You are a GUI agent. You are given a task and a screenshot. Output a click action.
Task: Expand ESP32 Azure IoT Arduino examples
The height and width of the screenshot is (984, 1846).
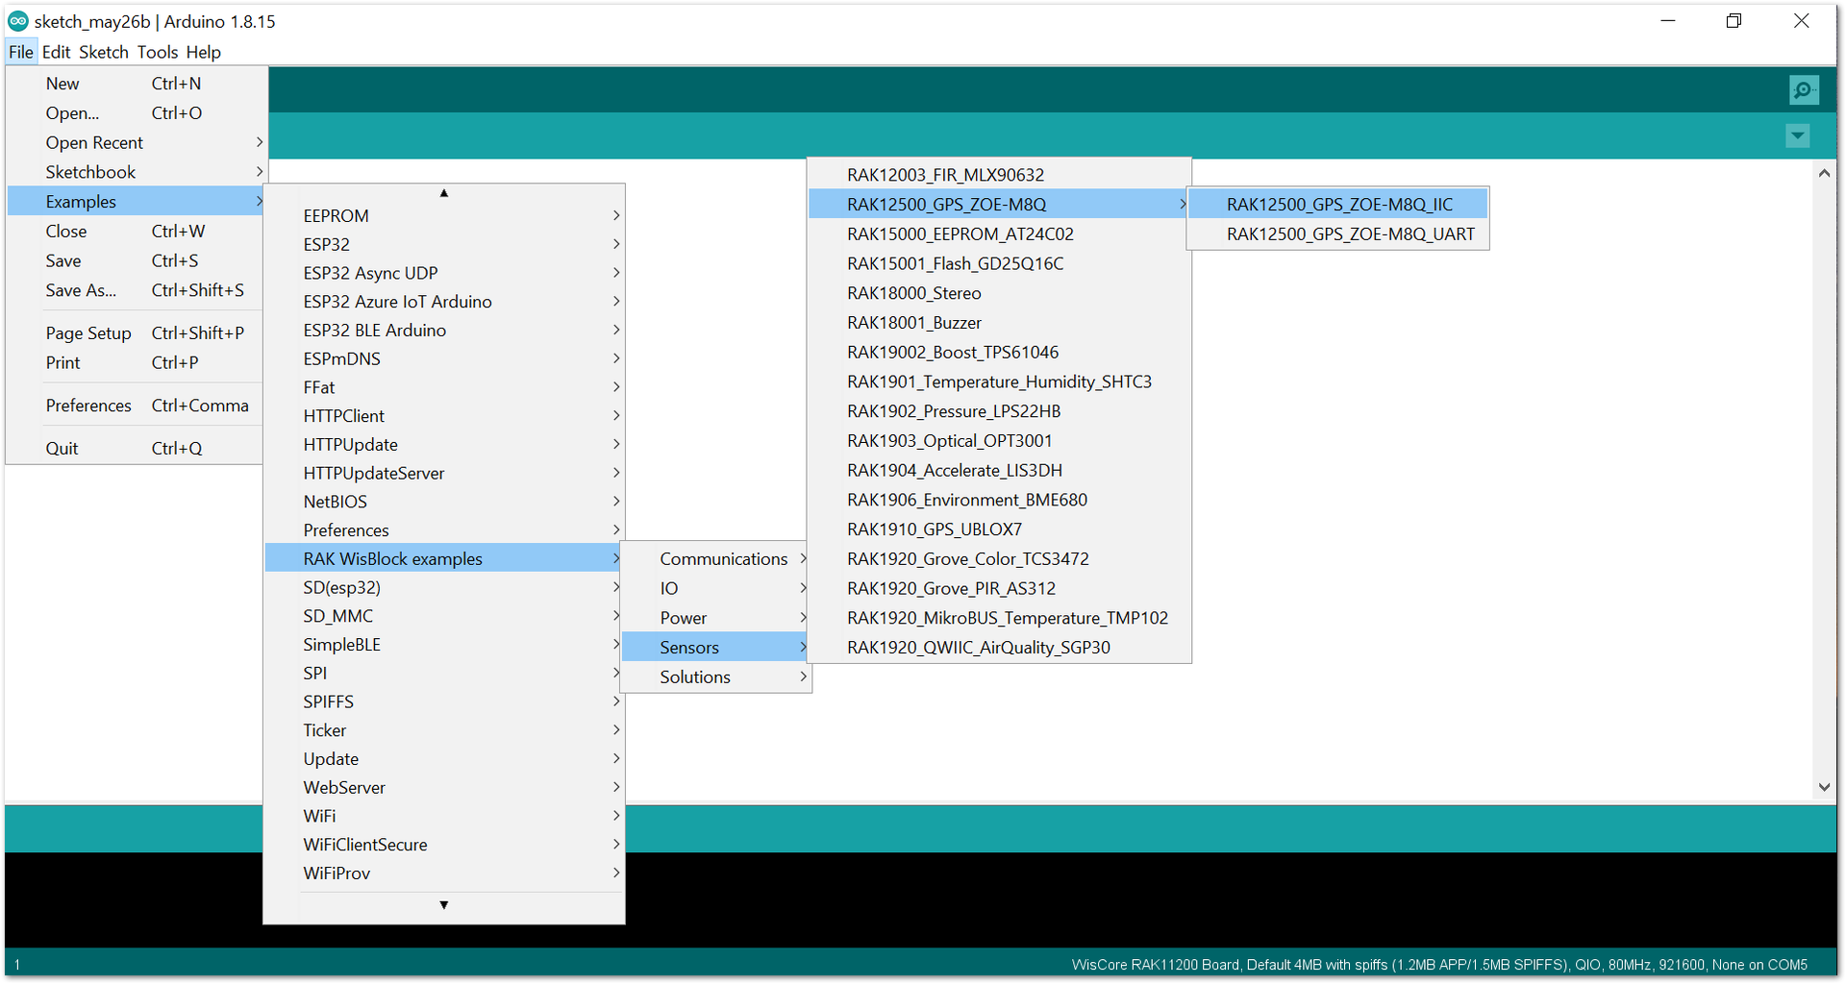[444, 302]
